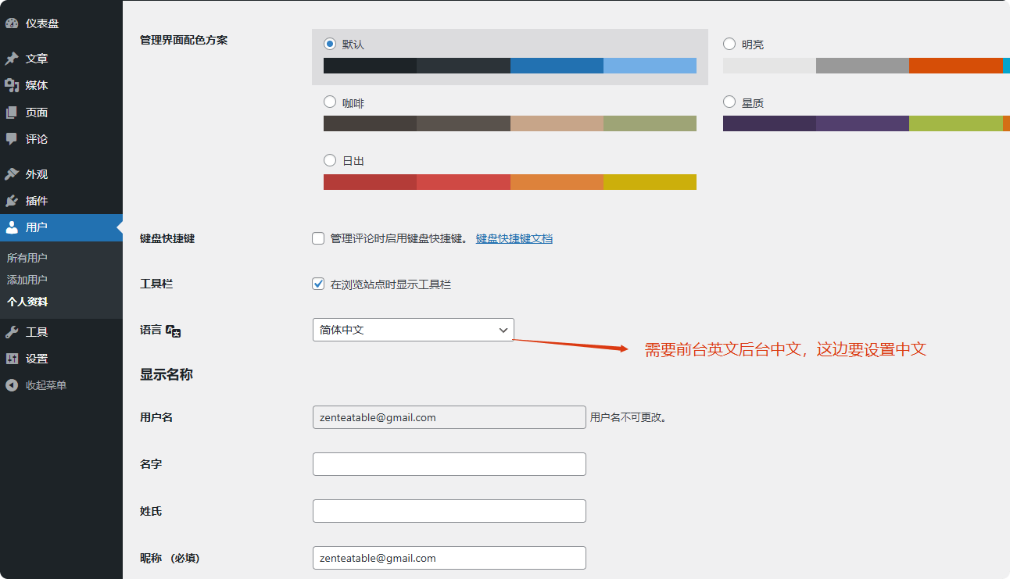1010x579 pixels.
Task: Click the Comments (评论) speech bubble icon
Action: tap(12, 139)
